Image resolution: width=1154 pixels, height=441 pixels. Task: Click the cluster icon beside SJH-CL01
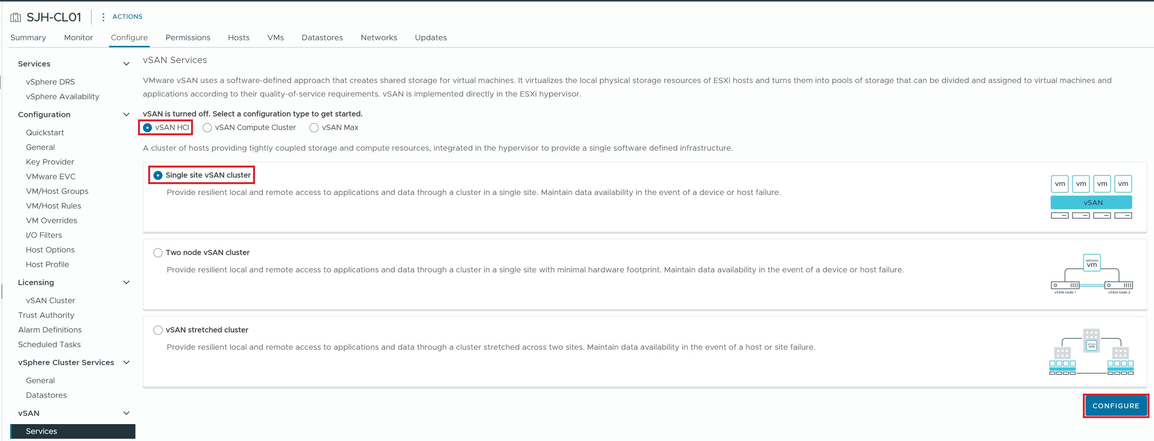tap(16, 17)
